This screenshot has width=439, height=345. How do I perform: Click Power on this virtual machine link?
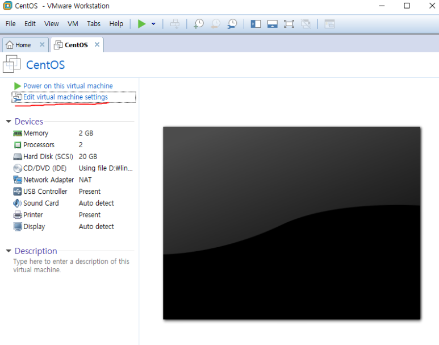click(68, 86)
